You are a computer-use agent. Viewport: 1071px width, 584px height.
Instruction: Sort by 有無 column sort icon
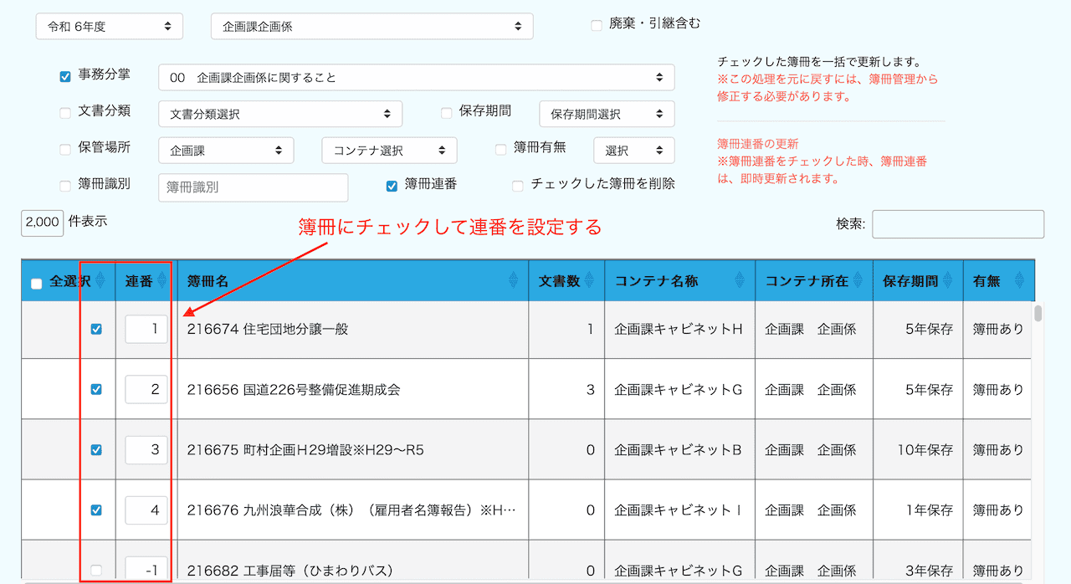tap(1019, 281)
